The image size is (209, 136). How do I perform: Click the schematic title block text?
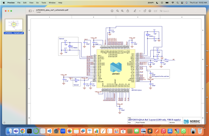tap(154, 120)
